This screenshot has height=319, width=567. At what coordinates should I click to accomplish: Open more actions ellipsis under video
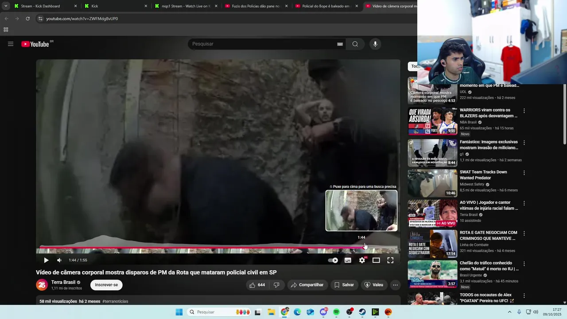(396, 285)
